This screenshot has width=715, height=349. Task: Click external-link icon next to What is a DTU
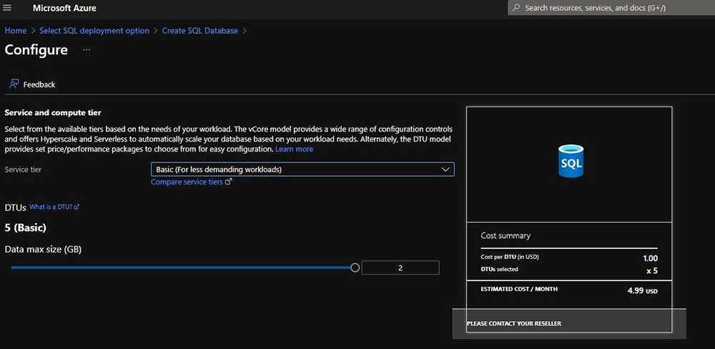pos(77,207)
